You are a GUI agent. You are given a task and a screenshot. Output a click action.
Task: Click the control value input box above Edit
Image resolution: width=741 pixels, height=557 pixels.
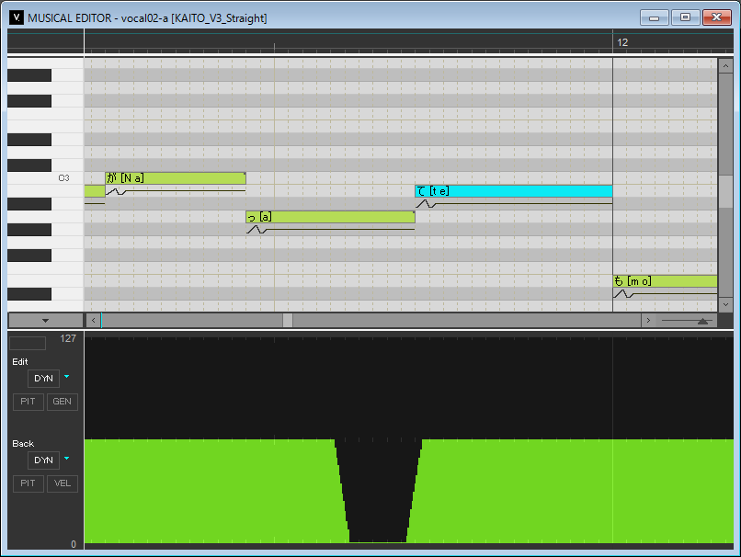click(x=28, y=343)
